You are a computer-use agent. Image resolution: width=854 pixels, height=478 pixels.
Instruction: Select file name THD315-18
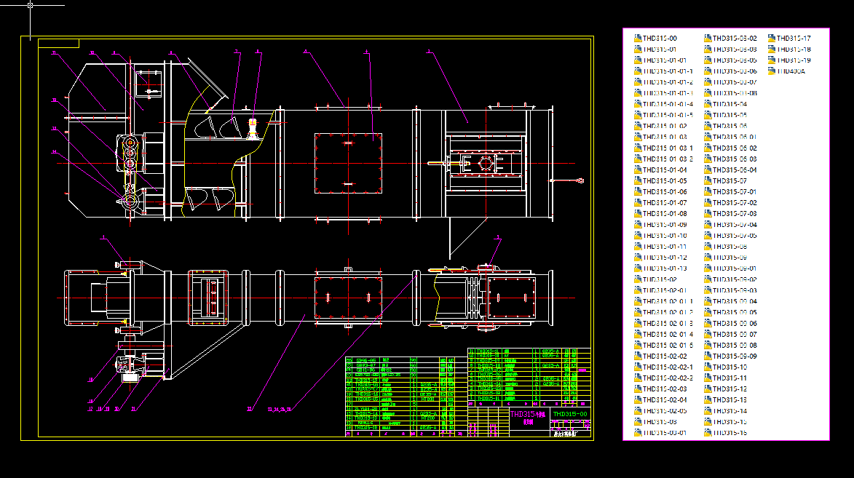pos(794,49)
